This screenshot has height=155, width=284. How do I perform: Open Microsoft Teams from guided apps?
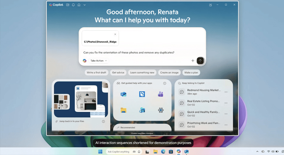(160, 94)
